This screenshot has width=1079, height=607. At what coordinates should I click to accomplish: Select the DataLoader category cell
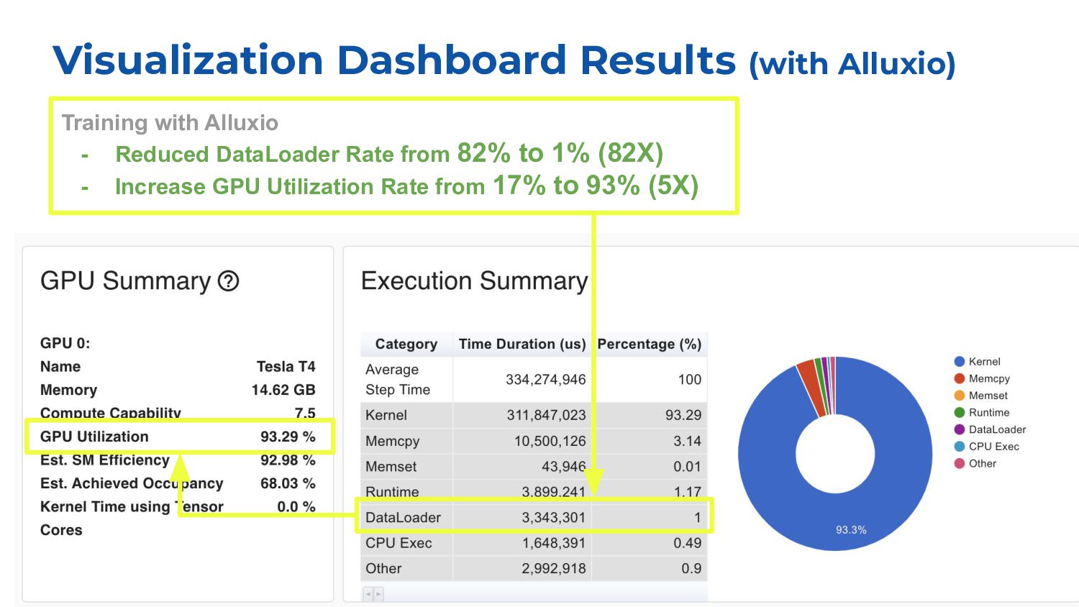click(406, 517)
